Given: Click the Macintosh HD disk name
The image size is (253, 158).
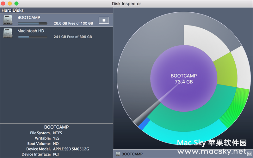Looking at the screenshot, I should coord(31,31).
